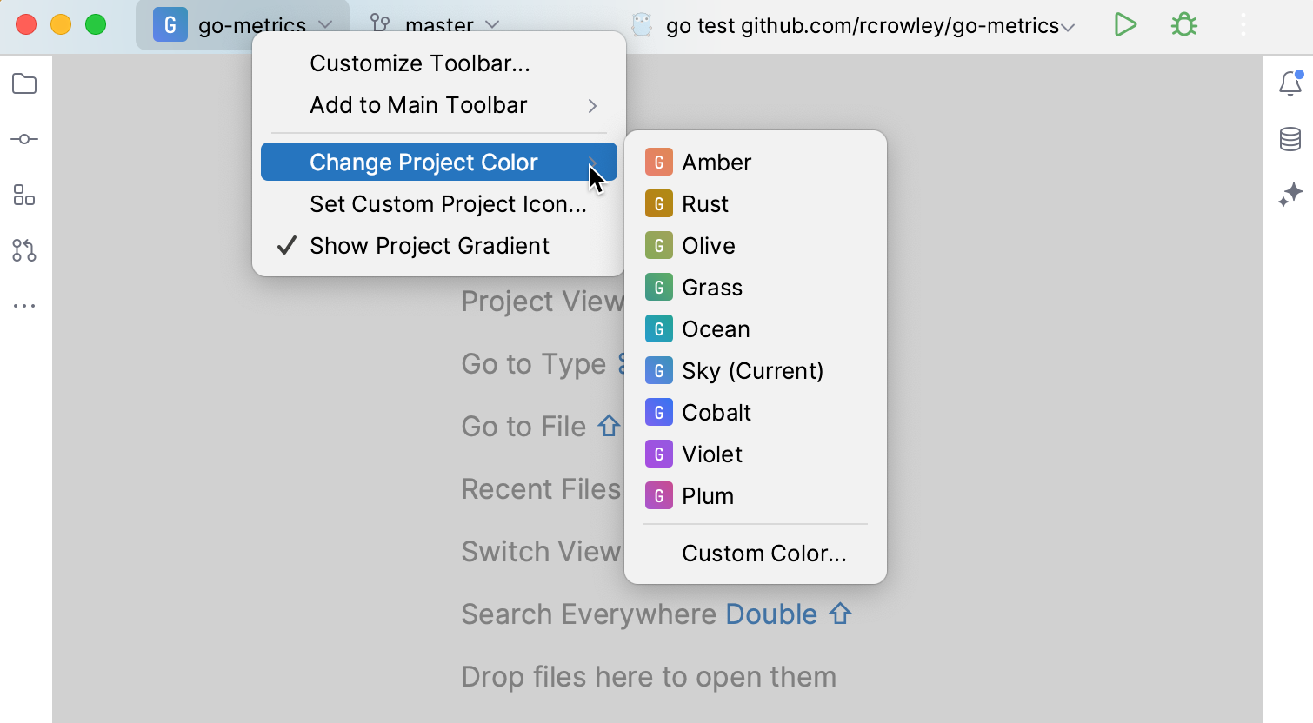Show more tool windows via ellipsis icon

click(x=24, y=305)
